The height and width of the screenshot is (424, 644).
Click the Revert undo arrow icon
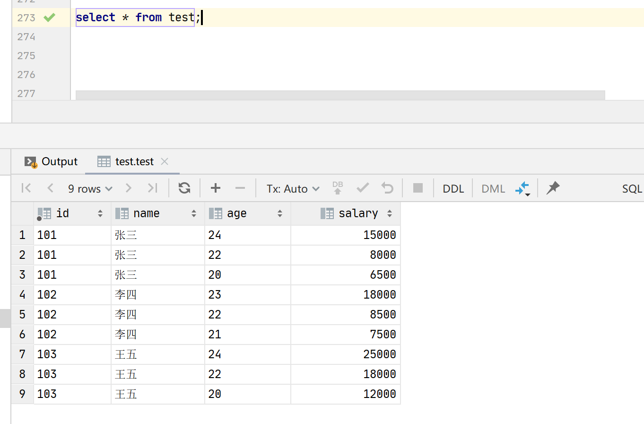tap(387, 188)
